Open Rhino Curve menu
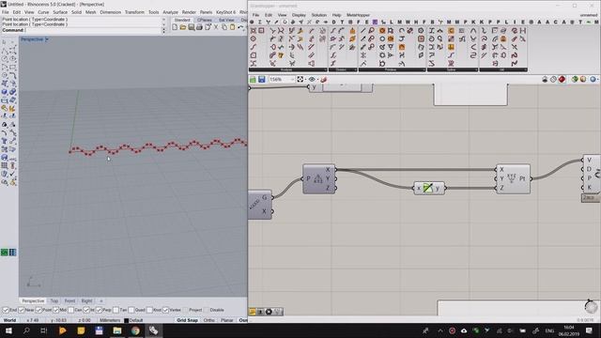The image size is (601, 338). pyautogui.click(x=43, y=12)
